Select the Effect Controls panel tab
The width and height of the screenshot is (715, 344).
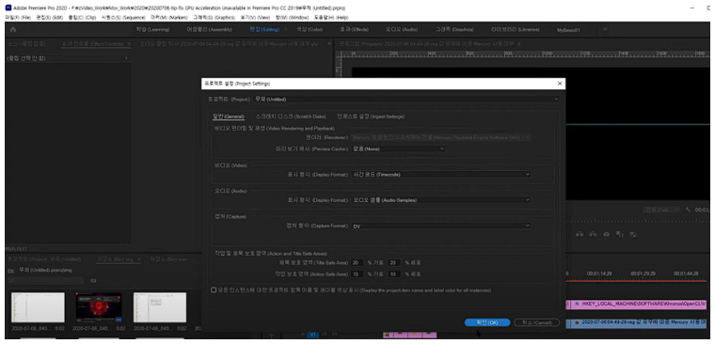pos(92,44)
